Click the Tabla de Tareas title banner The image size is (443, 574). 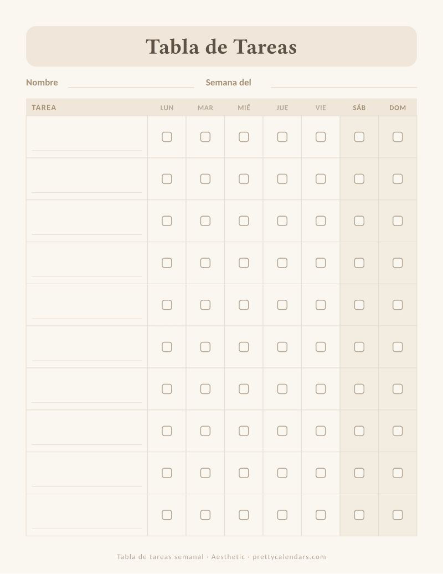pyautogui.click(x=221, y=46)
